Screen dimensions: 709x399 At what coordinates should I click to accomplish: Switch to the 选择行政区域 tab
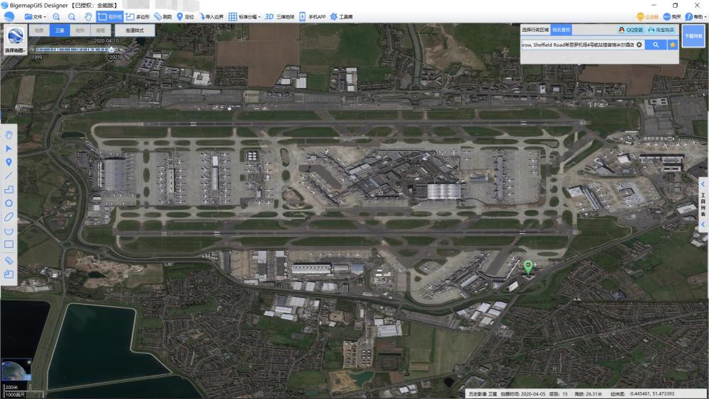pos(535,30)
